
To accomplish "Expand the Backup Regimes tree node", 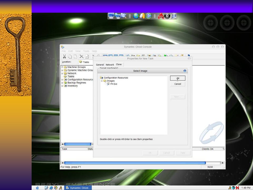I will (62, 83).
